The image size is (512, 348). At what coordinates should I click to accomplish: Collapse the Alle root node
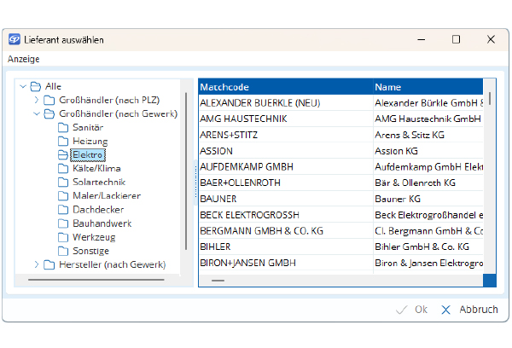tap(23, 86)
